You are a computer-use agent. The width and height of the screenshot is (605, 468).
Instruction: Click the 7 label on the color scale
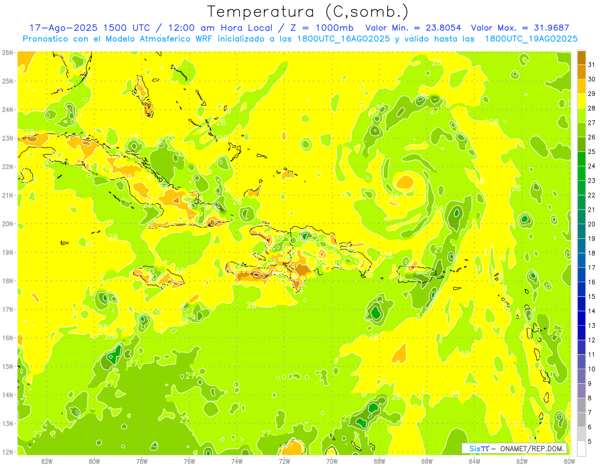pyautogui.click(x=589, y=412)
